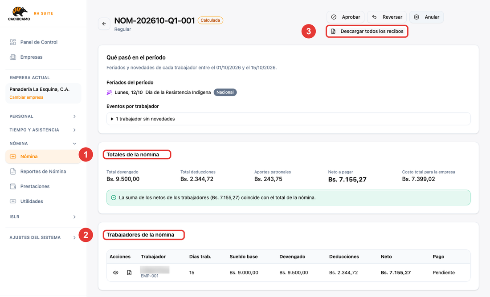Open Panel de Control in the sidebar
Screen dimensions: 490x297
pos(43,42)
